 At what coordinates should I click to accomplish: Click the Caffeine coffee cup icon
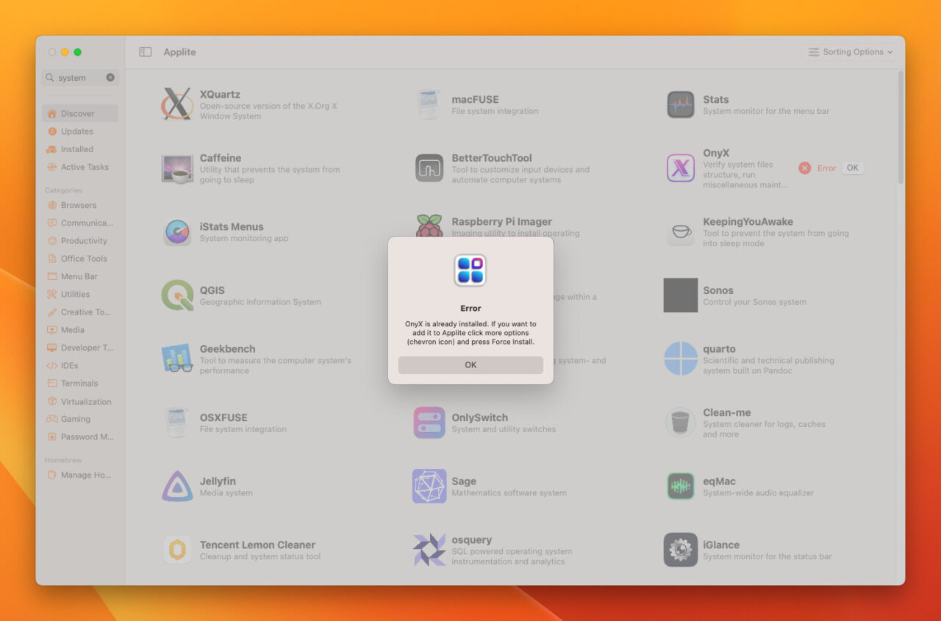[177, 168]
